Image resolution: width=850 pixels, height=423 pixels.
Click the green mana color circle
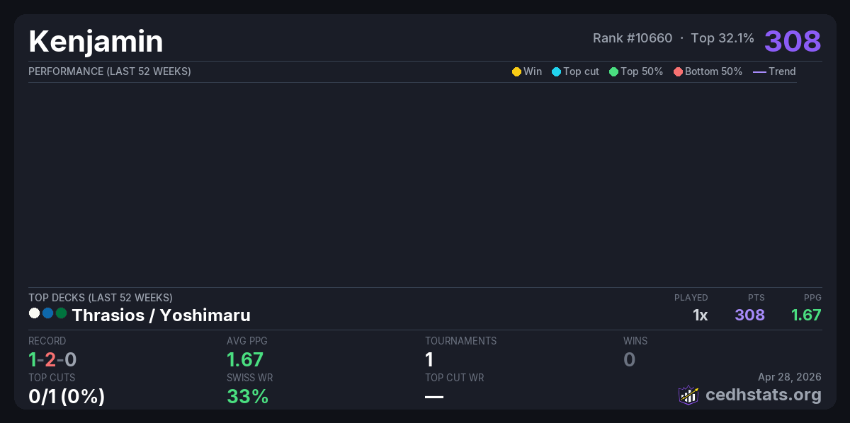(61, 313)
